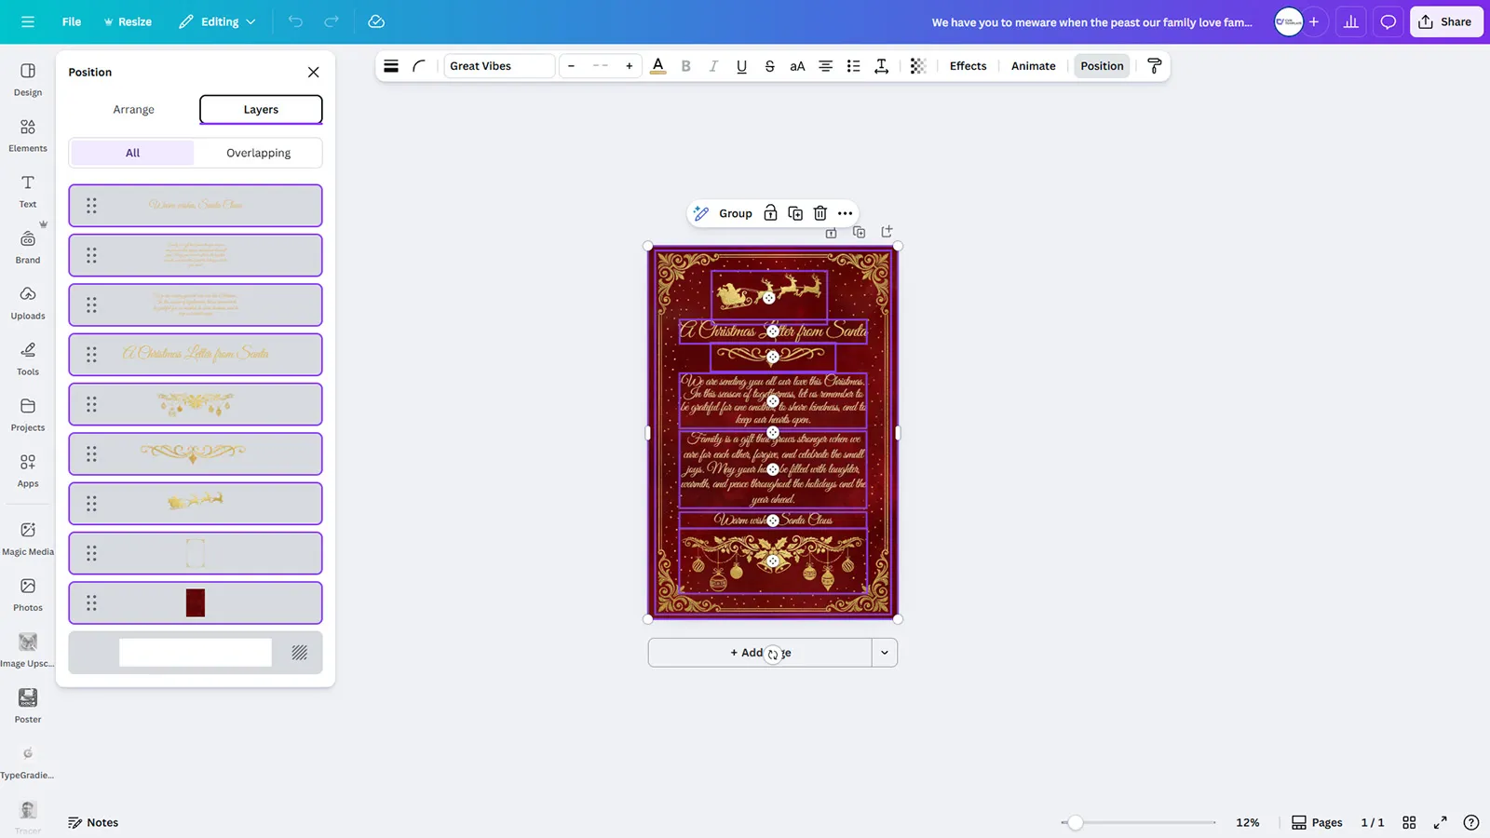Open the File menu
The width and height of the screenshot is (1490, 838).
click(x=72, y=21)
